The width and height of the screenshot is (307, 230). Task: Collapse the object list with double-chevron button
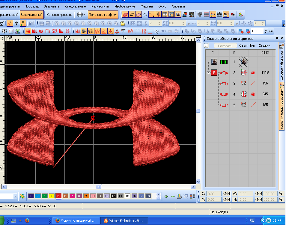(x=206, y=46)
